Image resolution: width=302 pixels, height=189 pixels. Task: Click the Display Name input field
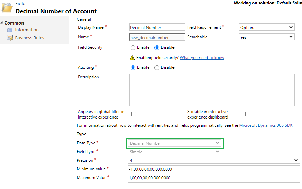[157, 27]
